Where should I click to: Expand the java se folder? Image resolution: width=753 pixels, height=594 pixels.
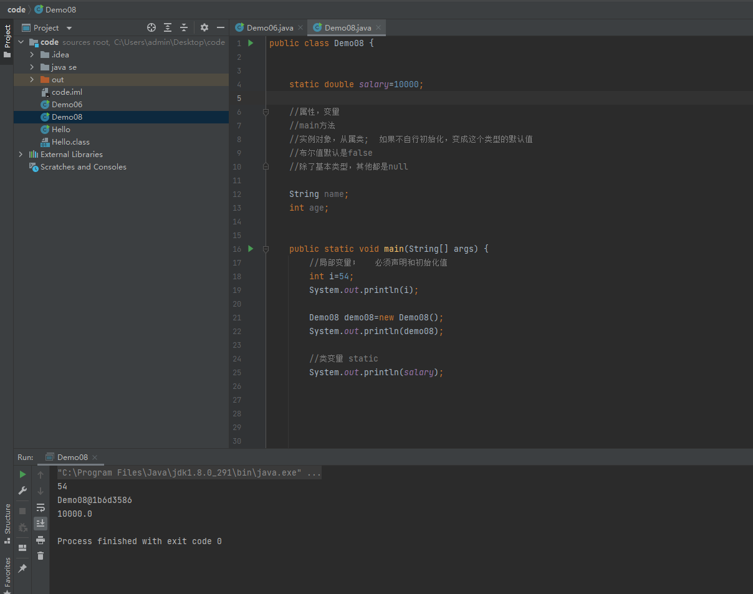pos(32,67)
